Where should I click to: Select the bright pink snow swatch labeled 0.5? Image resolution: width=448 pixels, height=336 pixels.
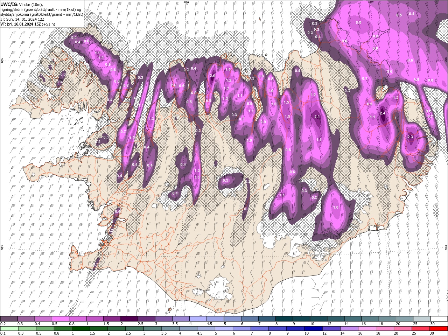coord(60,319)
